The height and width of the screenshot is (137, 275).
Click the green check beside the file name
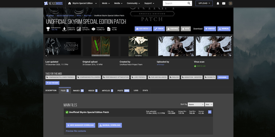click(x=67, y=112)
